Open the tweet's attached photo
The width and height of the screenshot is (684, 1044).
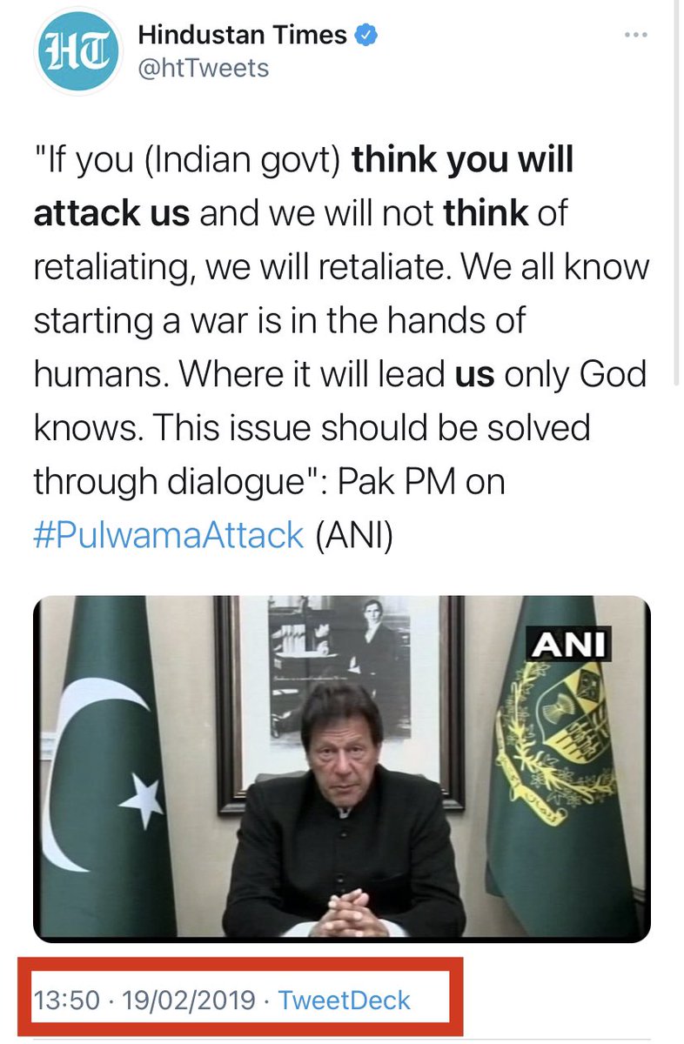pos(342,769)
